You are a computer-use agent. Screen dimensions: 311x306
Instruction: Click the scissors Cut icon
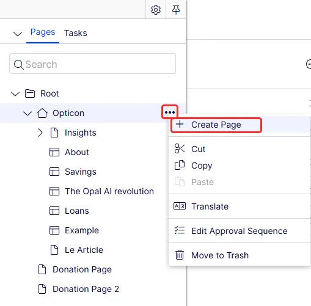click(x=180, y=148)
